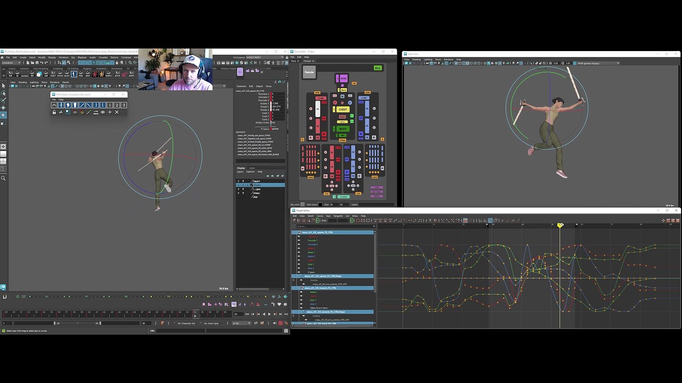682x383 pixels.
Task: Click the full-body figure icon in FCM_Hider
Action: click(61, 105)
